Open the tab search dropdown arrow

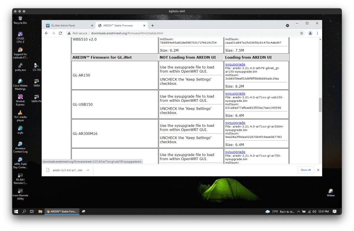(287, 26)
